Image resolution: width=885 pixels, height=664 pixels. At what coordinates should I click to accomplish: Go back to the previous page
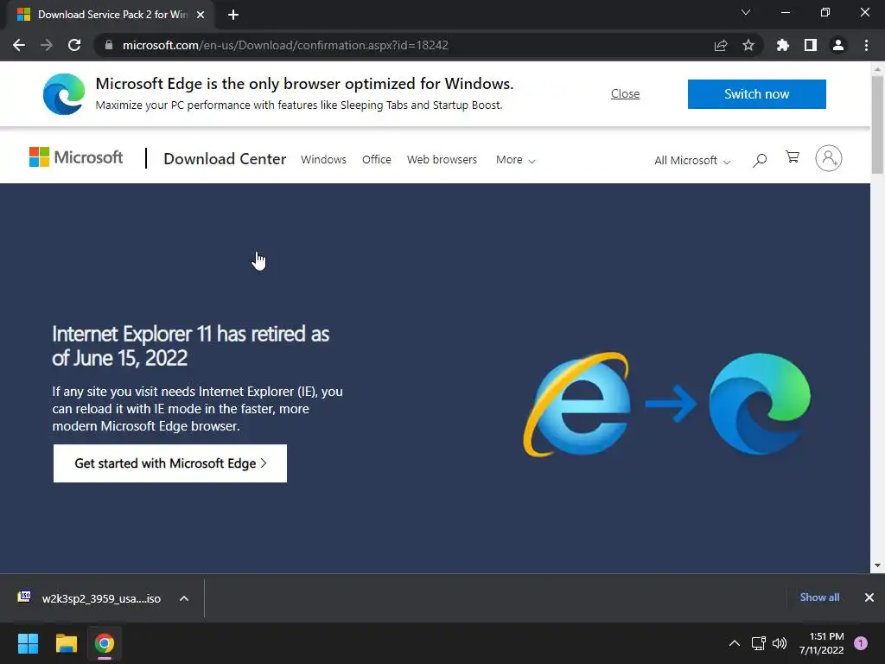point(19,45)
